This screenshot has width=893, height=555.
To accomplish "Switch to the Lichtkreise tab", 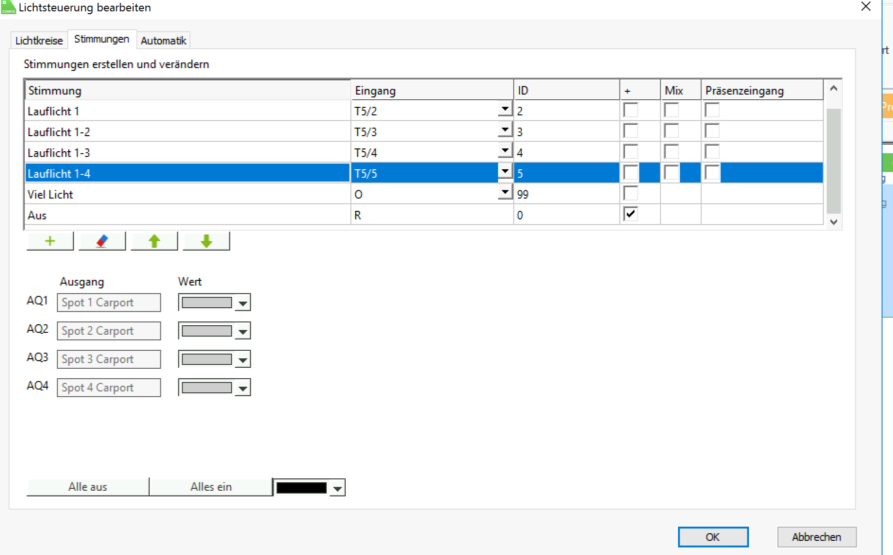I will pyautogui.click(x=39, y=41).
